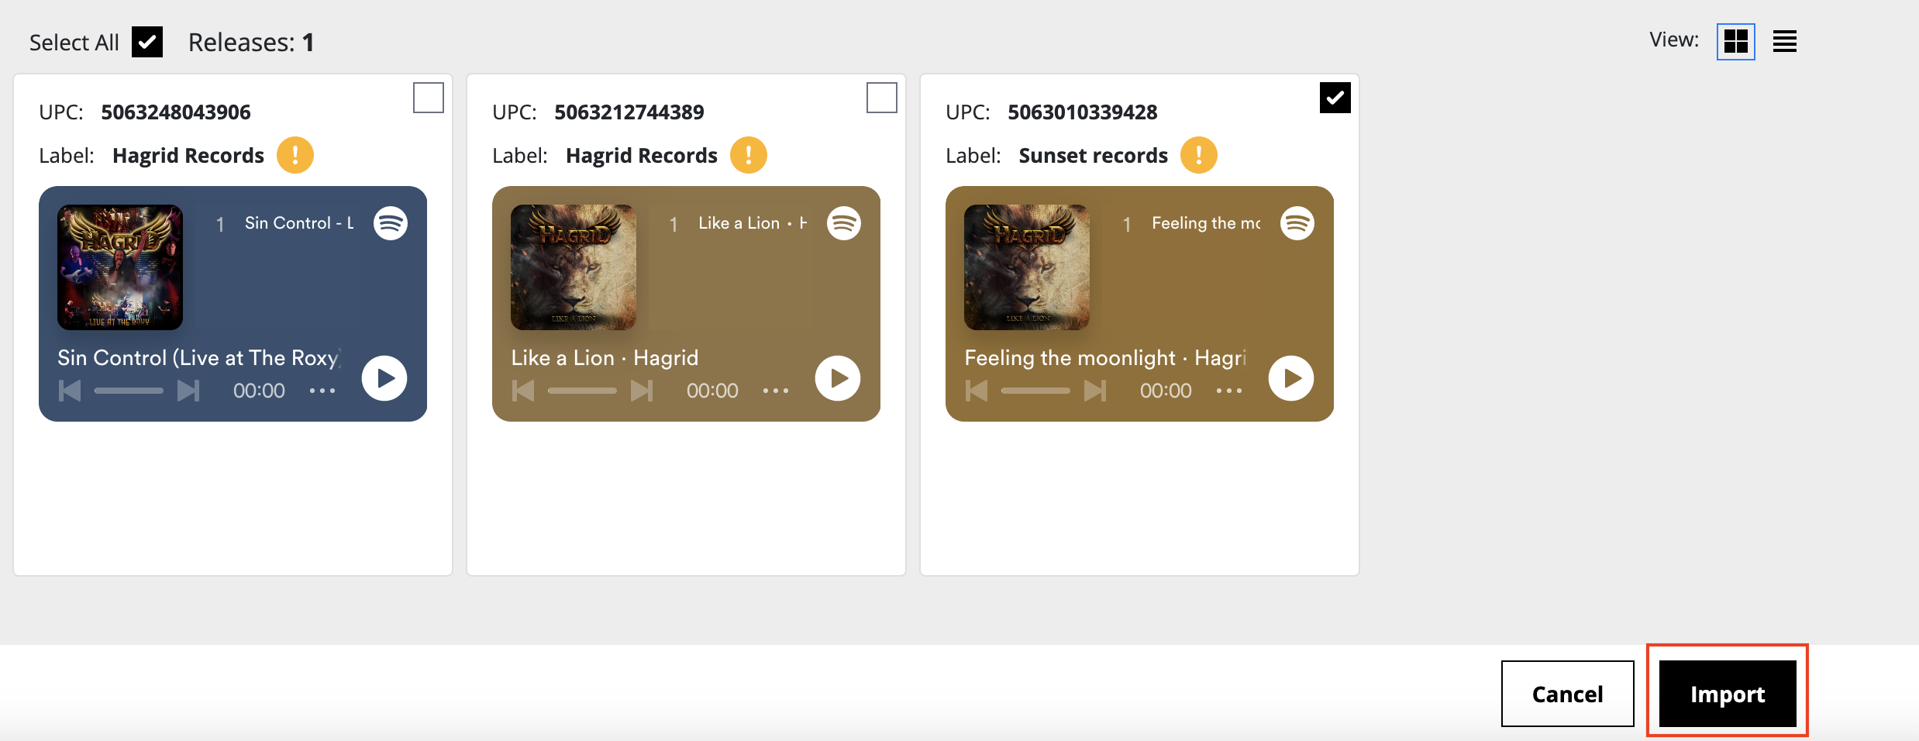The width and height of the screenshot is (1919, 741).
Task: Play the Feeling the moonlight track
Action: 1290,378
